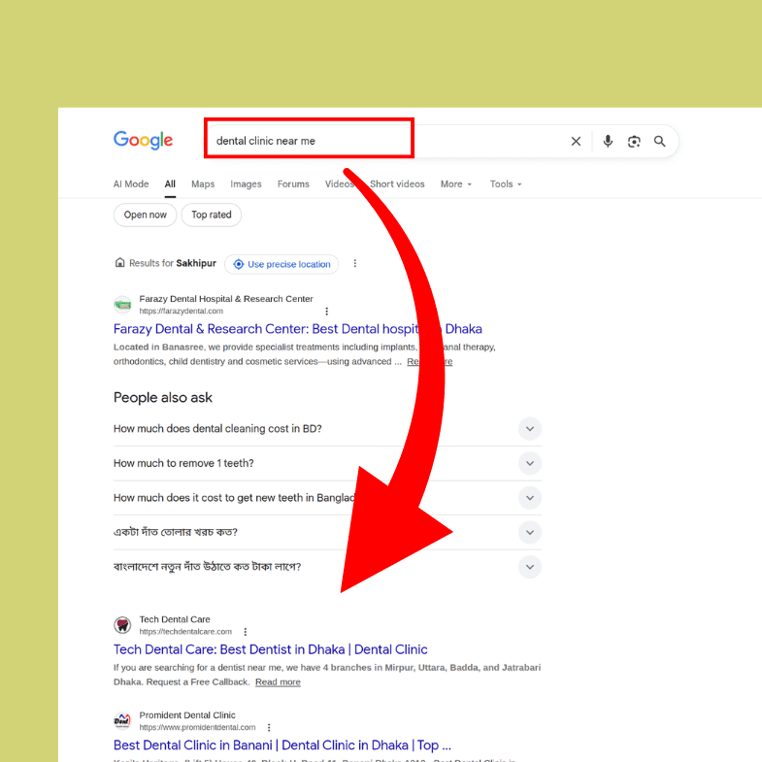This screenshot has height=762, width=762.
Task: Submit search with the magnifier icon
Action: (x=659, y=142)
